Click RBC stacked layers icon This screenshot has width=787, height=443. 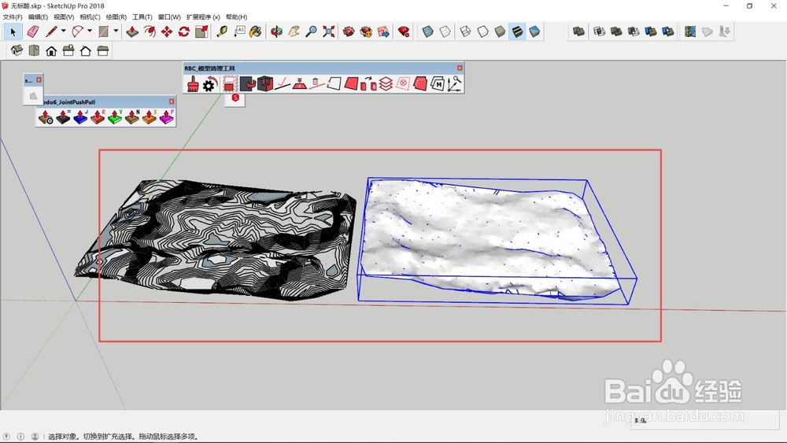pyautogui.click(x=386, y=83)
